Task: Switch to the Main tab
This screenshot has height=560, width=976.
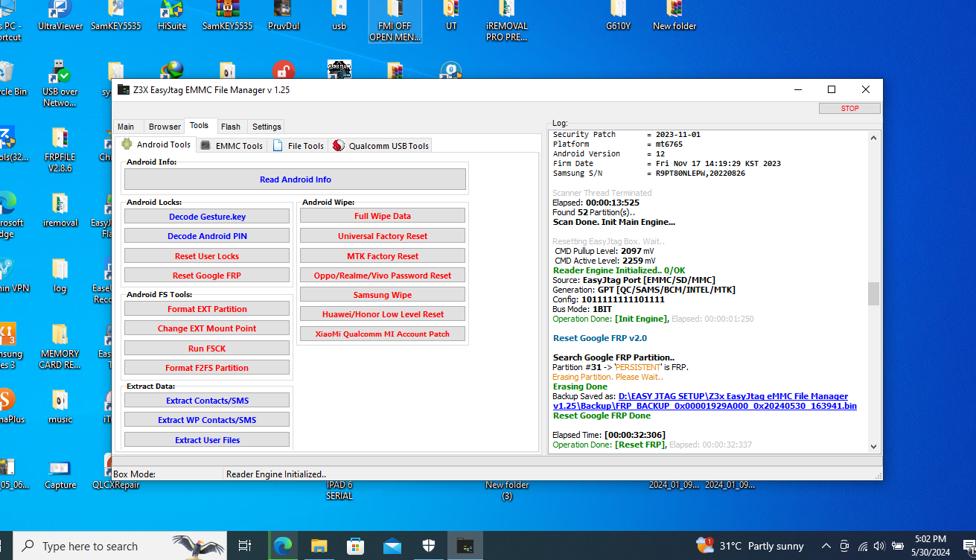Action: [x=126, y=127]
